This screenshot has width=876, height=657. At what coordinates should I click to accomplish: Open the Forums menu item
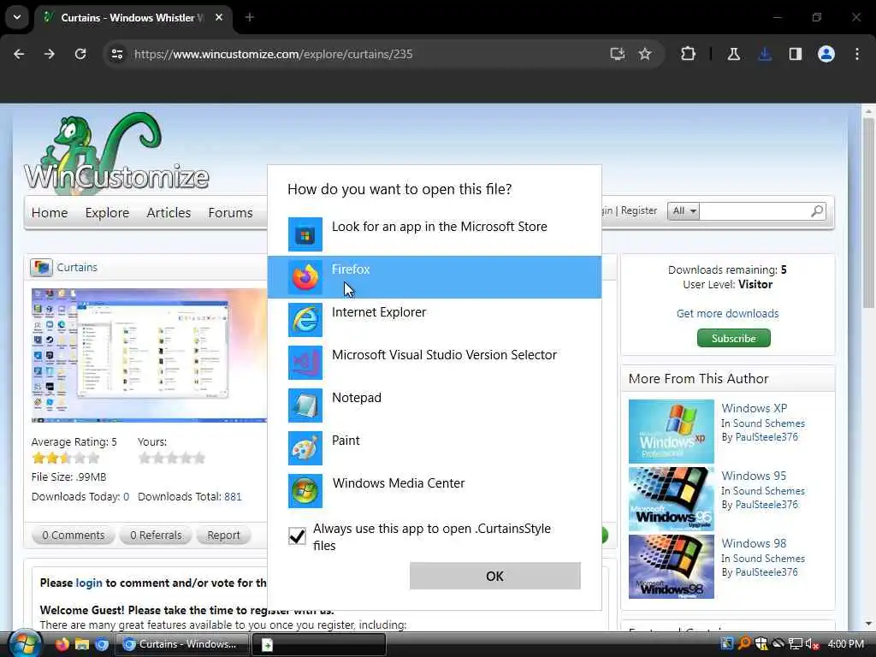[x=230, y=213]
